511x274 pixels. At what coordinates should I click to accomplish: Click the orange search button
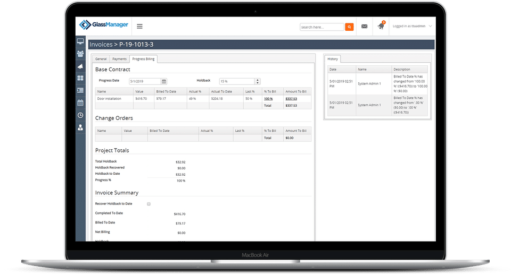pos(349,27)
